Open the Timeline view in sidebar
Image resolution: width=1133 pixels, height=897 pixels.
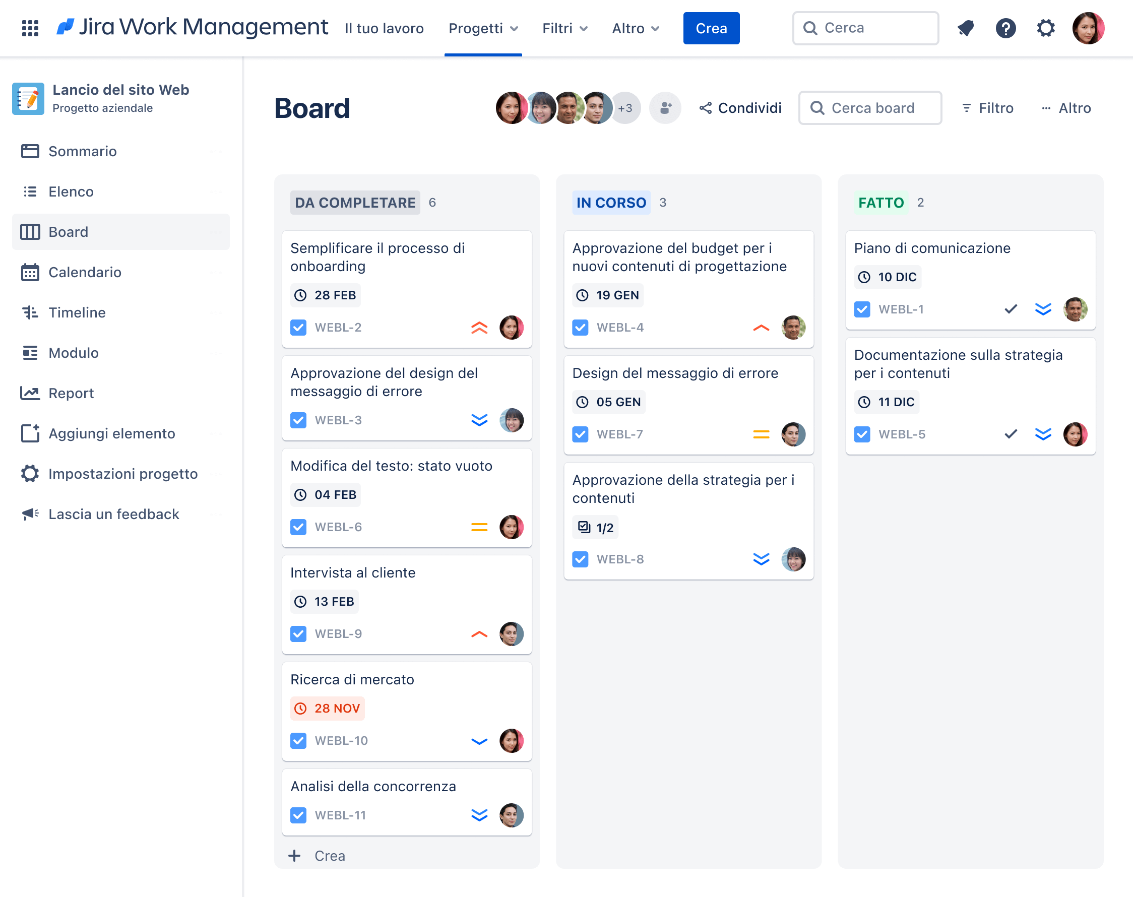point(77,312)
